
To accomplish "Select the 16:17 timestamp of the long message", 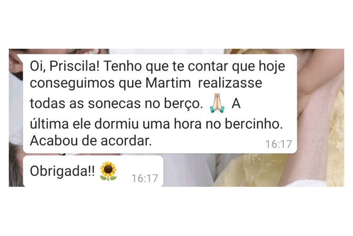I will tap(279, 144).
